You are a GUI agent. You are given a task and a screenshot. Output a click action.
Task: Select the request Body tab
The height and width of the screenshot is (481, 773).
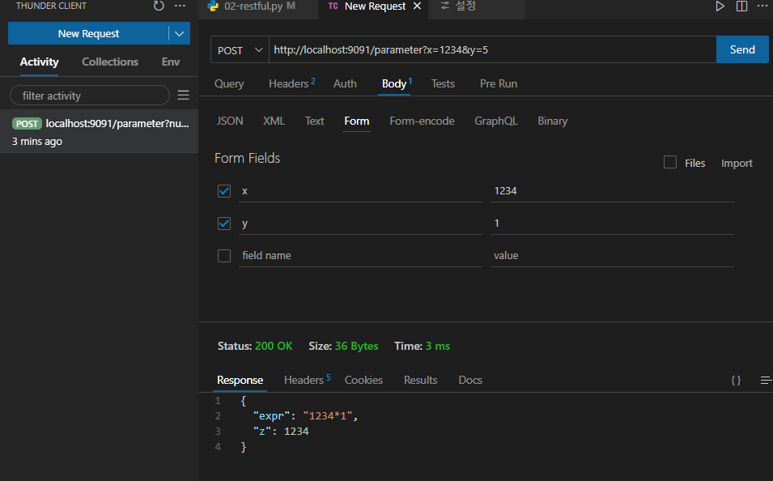point(396,84)
